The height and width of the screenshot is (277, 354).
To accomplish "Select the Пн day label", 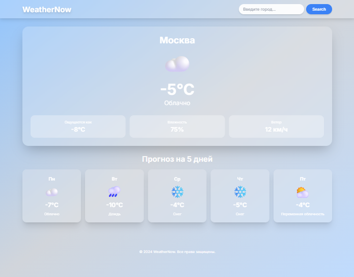I will point(51,179).
